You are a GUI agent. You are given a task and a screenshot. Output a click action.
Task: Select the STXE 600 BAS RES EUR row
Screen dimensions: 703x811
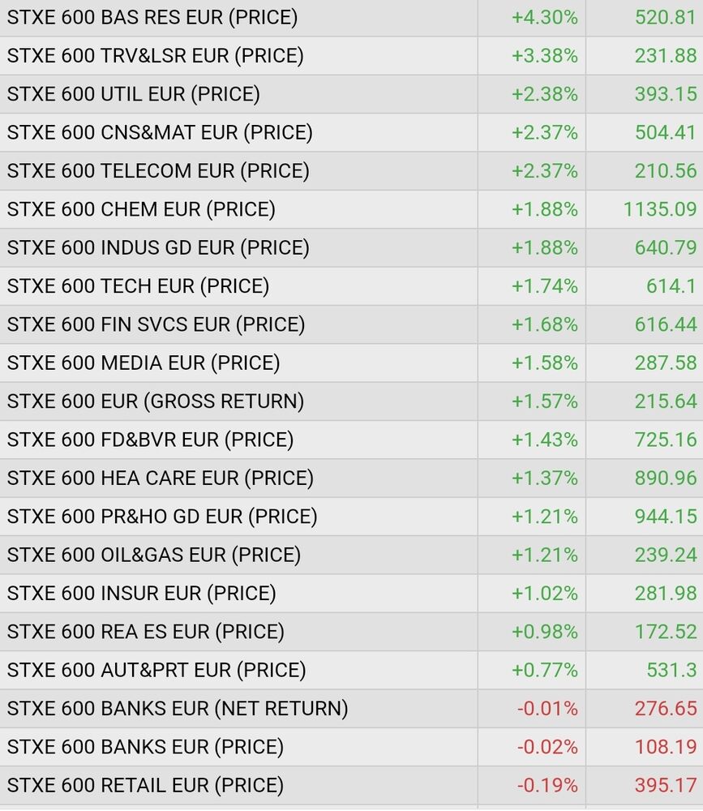point(152,17)
